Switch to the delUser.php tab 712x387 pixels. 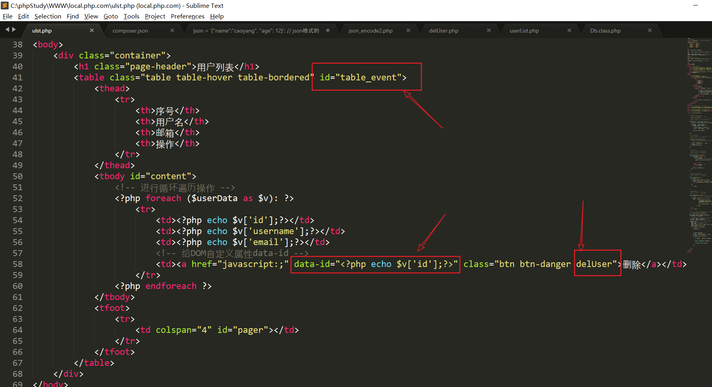[443, 31]
